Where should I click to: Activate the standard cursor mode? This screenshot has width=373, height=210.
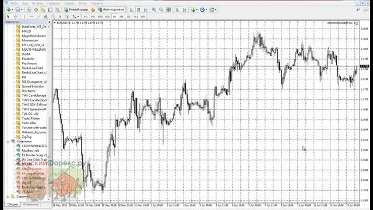click(8, 17)
